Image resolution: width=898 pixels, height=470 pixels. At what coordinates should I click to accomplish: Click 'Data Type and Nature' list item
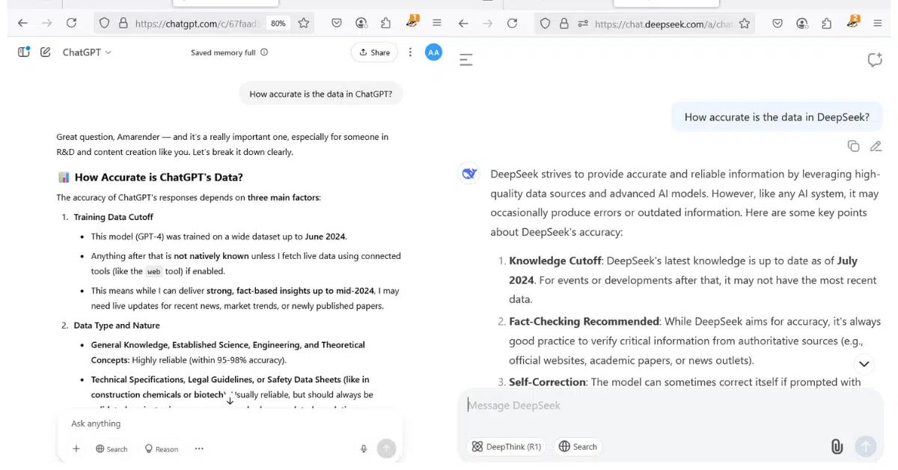pos(117,326)
